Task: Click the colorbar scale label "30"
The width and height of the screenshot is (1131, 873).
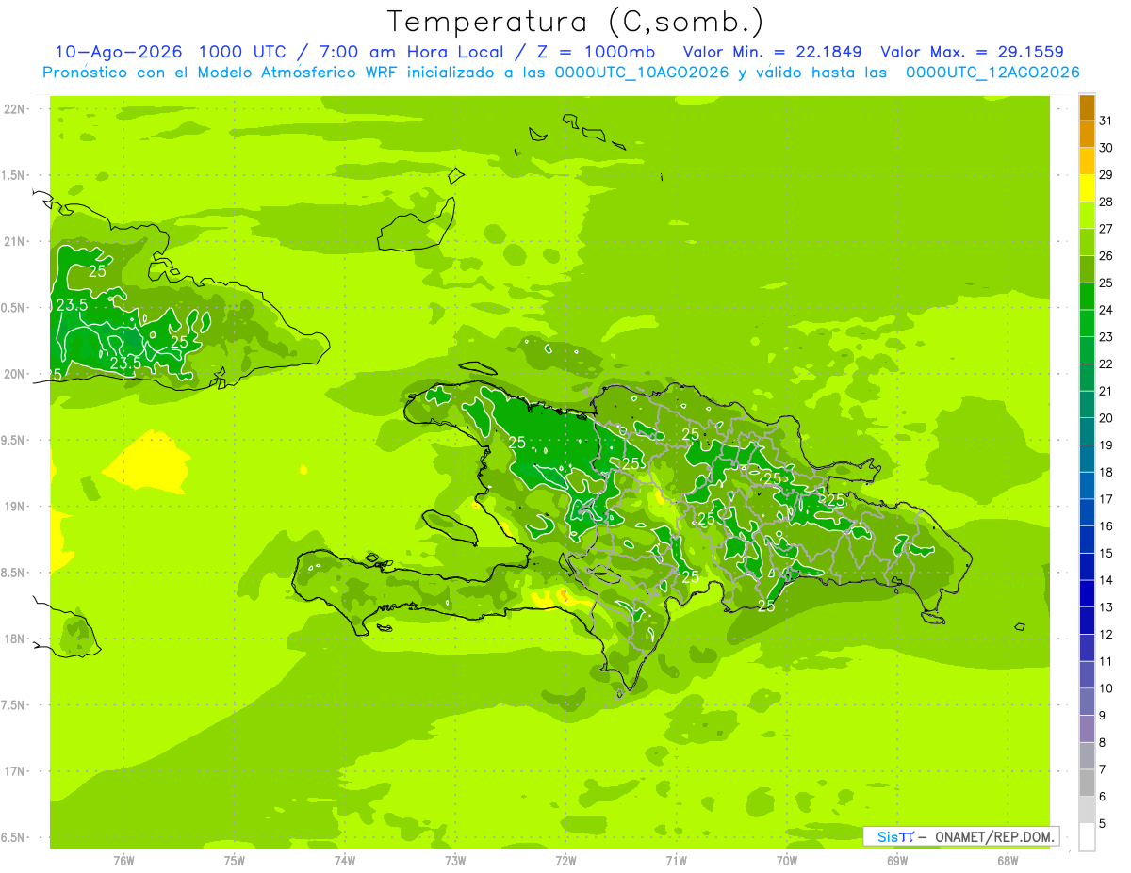Action: pos(1106,148)
